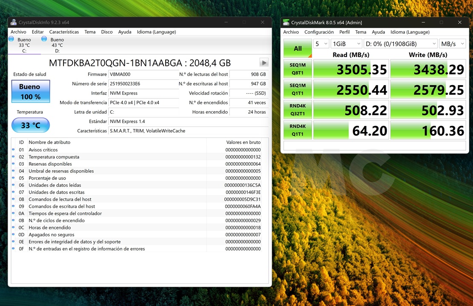Click status dot for Horas de encendido
The width and height of the screenshot is (473, 306).
(13, 228)
